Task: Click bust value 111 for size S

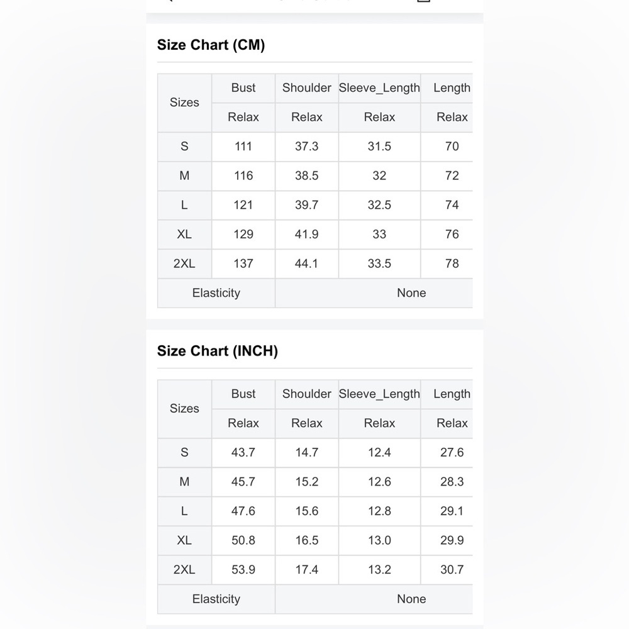Action: click(243, 147)
